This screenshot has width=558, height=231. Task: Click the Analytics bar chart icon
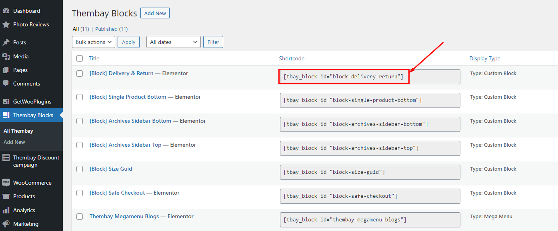(6, 210)
